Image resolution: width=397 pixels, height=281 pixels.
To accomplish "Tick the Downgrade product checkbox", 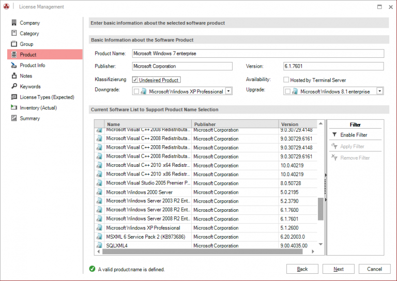I will click(x=136, y=91).
